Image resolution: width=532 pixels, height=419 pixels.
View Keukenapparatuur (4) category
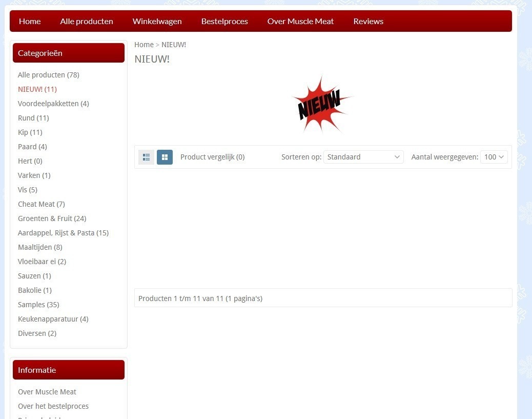point(53,319)
